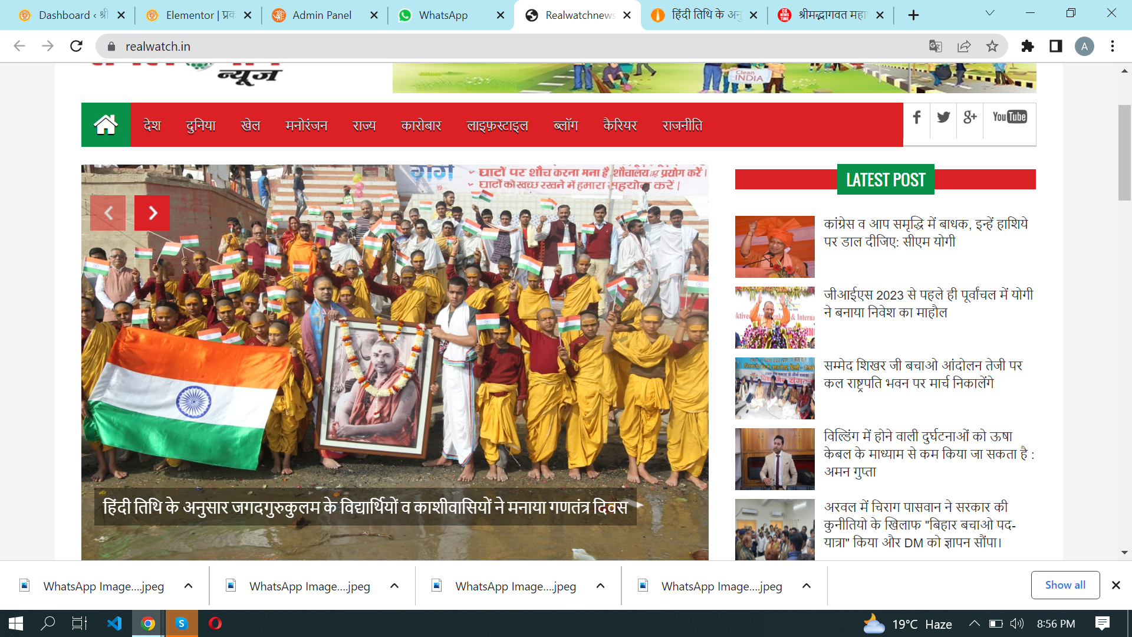The width and height of the screenshot is (1132, 637).
Task: Click the page vertical scrollbar thumb
Action: pyautogui.click(x=1124, y=153)
